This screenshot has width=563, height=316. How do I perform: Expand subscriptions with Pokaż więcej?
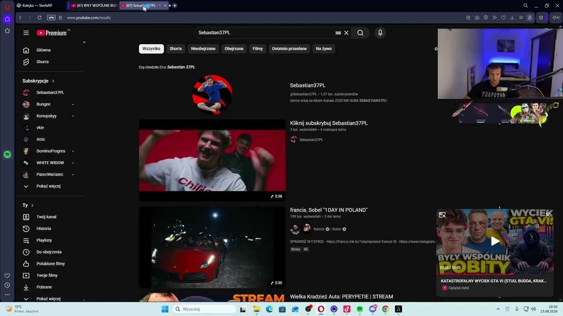(x=49, y=186)
